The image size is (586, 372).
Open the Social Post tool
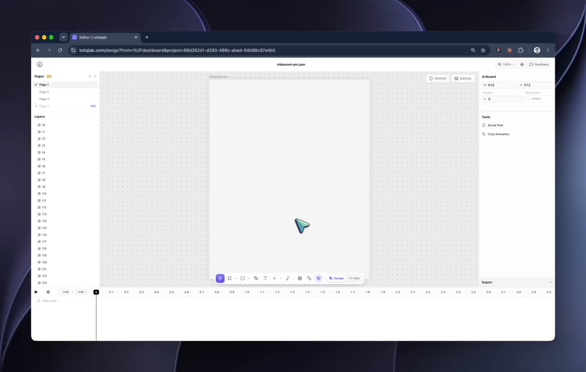tap(493, 125)
